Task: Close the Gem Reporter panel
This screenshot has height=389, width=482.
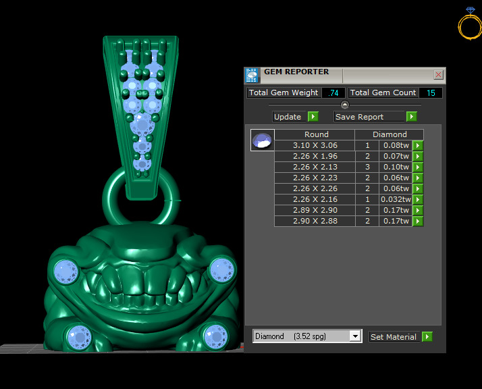Action: click(x=438, y=75)
